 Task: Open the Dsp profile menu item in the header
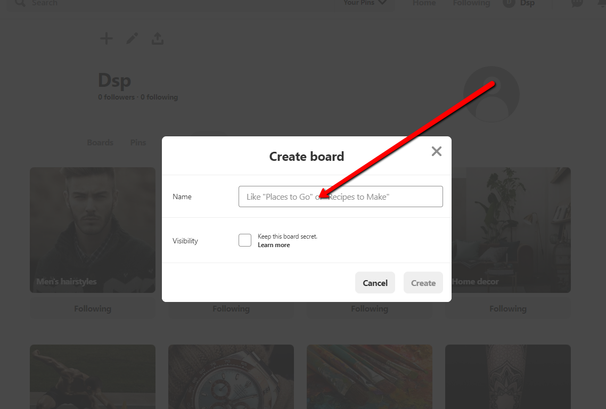click(519, 3)
